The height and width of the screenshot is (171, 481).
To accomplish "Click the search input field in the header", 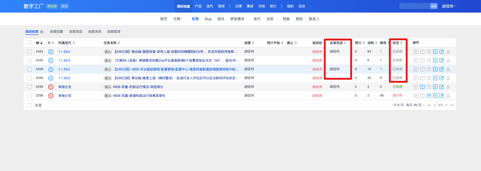I will (414, 6).
